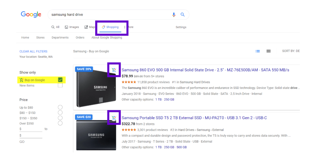
Task: Uncheck the Buy on Google checkbox
Action: 60,80
